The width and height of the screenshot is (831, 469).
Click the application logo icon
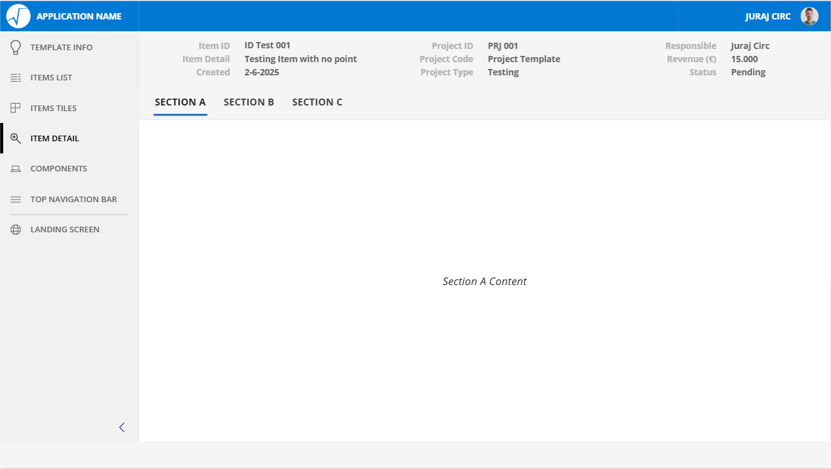coord(18,16)
